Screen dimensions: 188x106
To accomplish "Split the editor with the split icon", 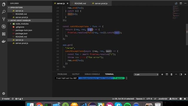I will 181,4.
